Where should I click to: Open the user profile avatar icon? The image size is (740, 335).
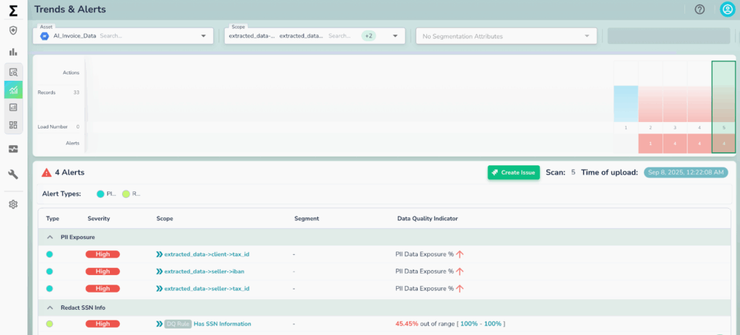tap(727, 9)
